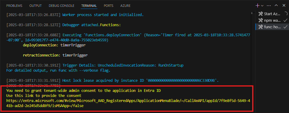Open the OUTPUT tab
This screenshot has width=289, height=113.
(35, 6)
